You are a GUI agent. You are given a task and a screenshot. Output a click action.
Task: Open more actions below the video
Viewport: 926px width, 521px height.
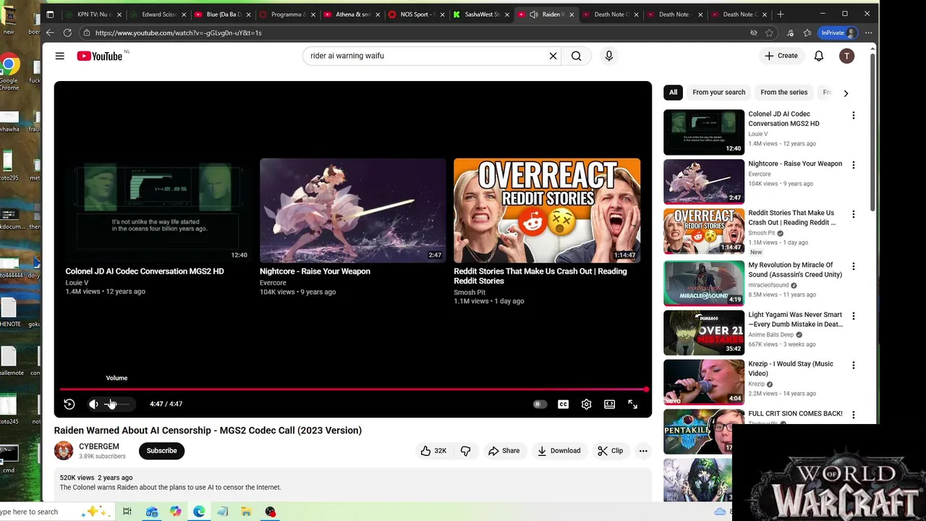tap(643, 451)
